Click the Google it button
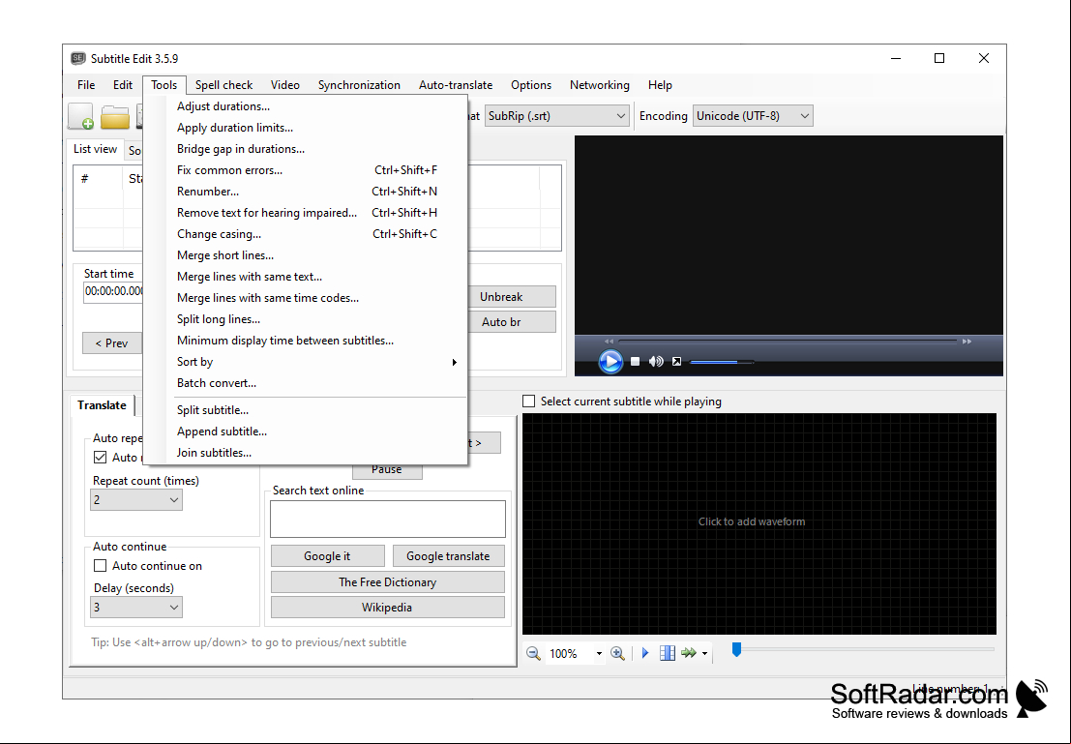This screenshot has width=1071, height=744. click(x=327, y=556)
